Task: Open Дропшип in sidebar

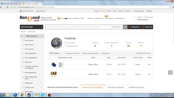Action: click(28, 62)
